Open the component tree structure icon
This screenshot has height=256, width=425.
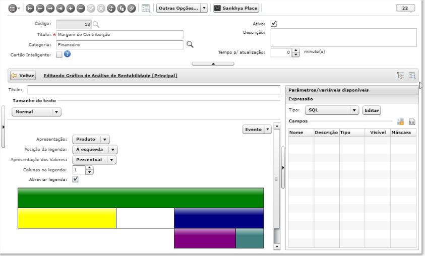(400, 75)
